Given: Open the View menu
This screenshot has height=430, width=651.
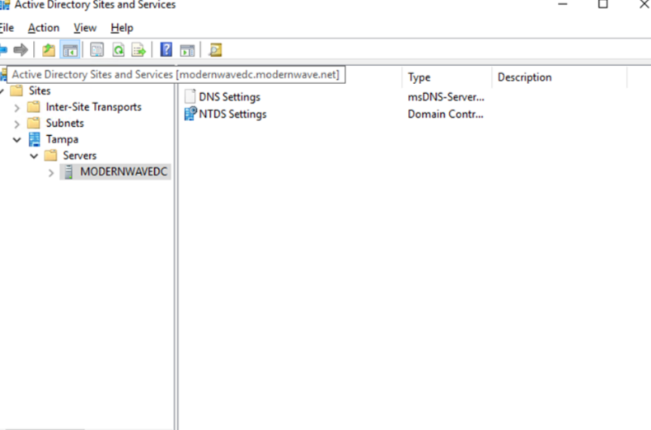Looking at the screenshot, I should [x=85, y=28].
